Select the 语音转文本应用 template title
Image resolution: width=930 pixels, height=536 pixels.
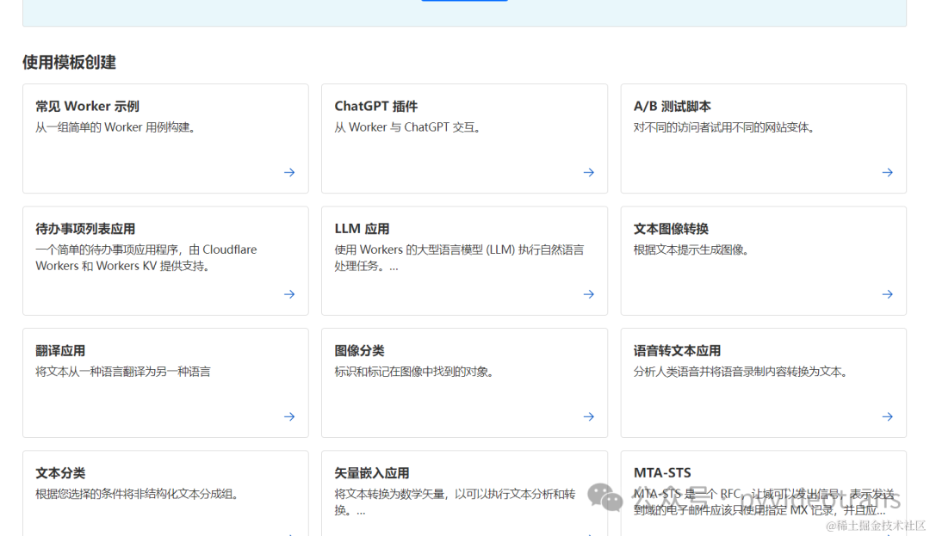pos(677,351)
